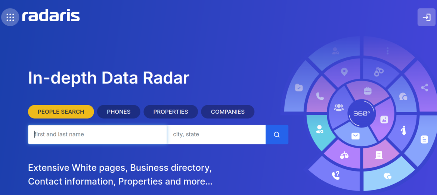Click the blue magnifier search button

[277, 135]
